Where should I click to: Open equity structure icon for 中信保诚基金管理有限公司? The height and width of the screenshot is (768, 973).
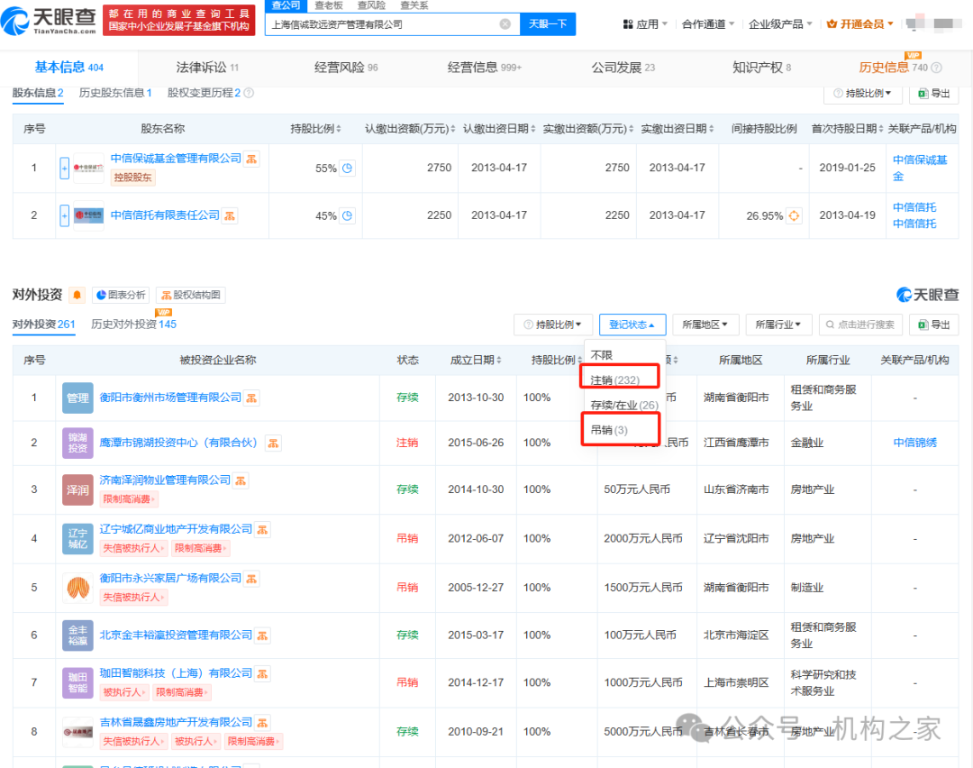coord(251,159)
